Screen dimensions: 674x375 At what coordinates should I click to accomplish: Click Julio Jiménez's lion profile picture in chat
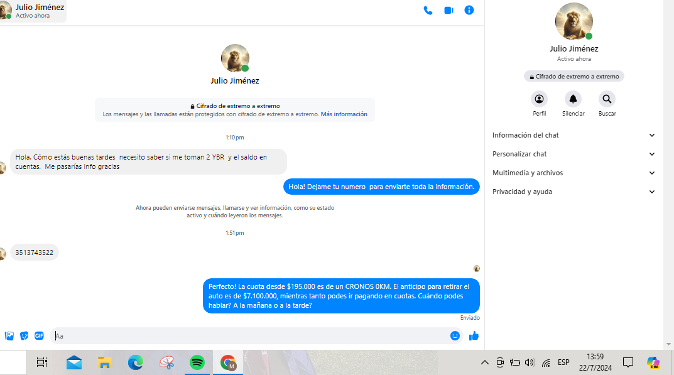234,58
